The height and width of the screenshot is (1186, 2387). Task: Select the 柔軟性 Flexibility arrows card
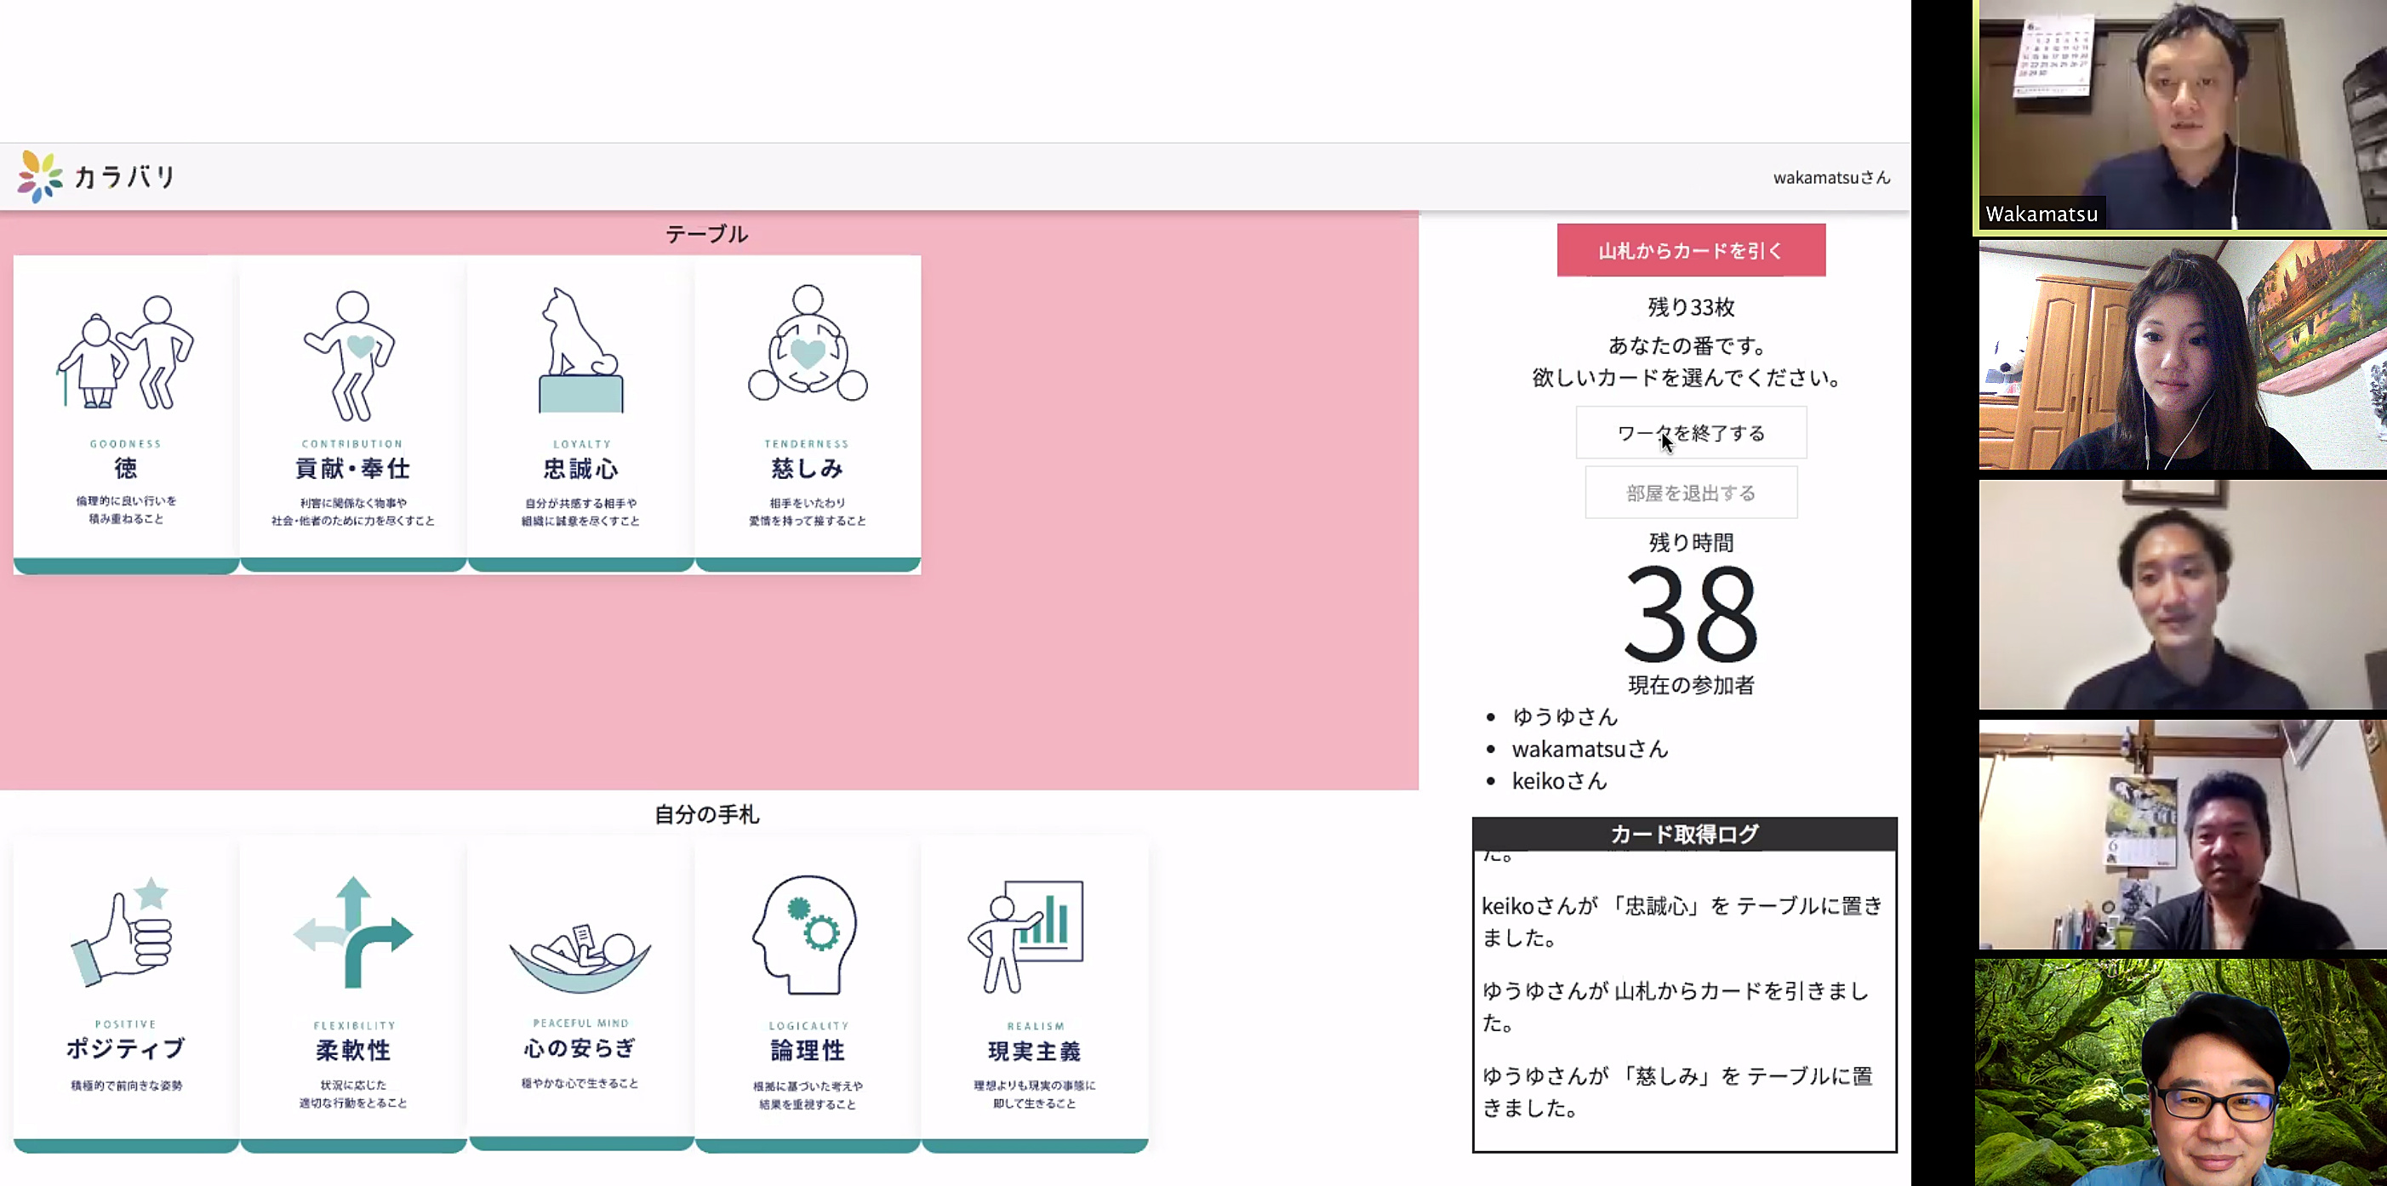click(x=352, y=932)
